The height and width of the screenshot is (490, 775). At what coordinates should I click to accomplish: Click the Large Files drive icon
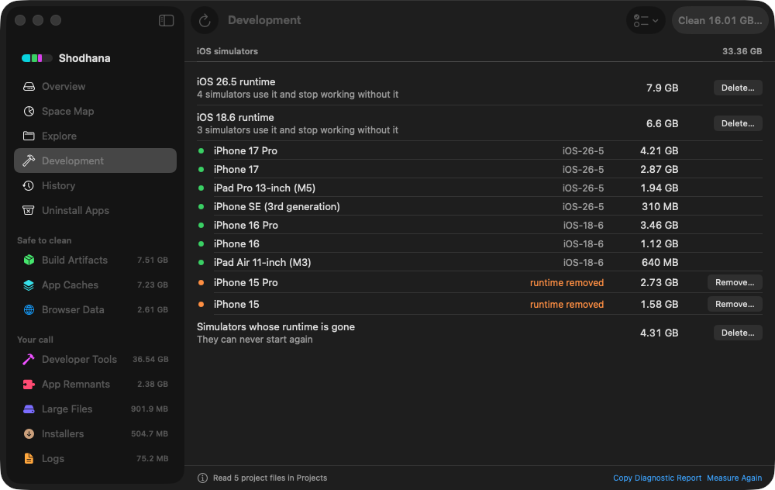coord(29,409)
